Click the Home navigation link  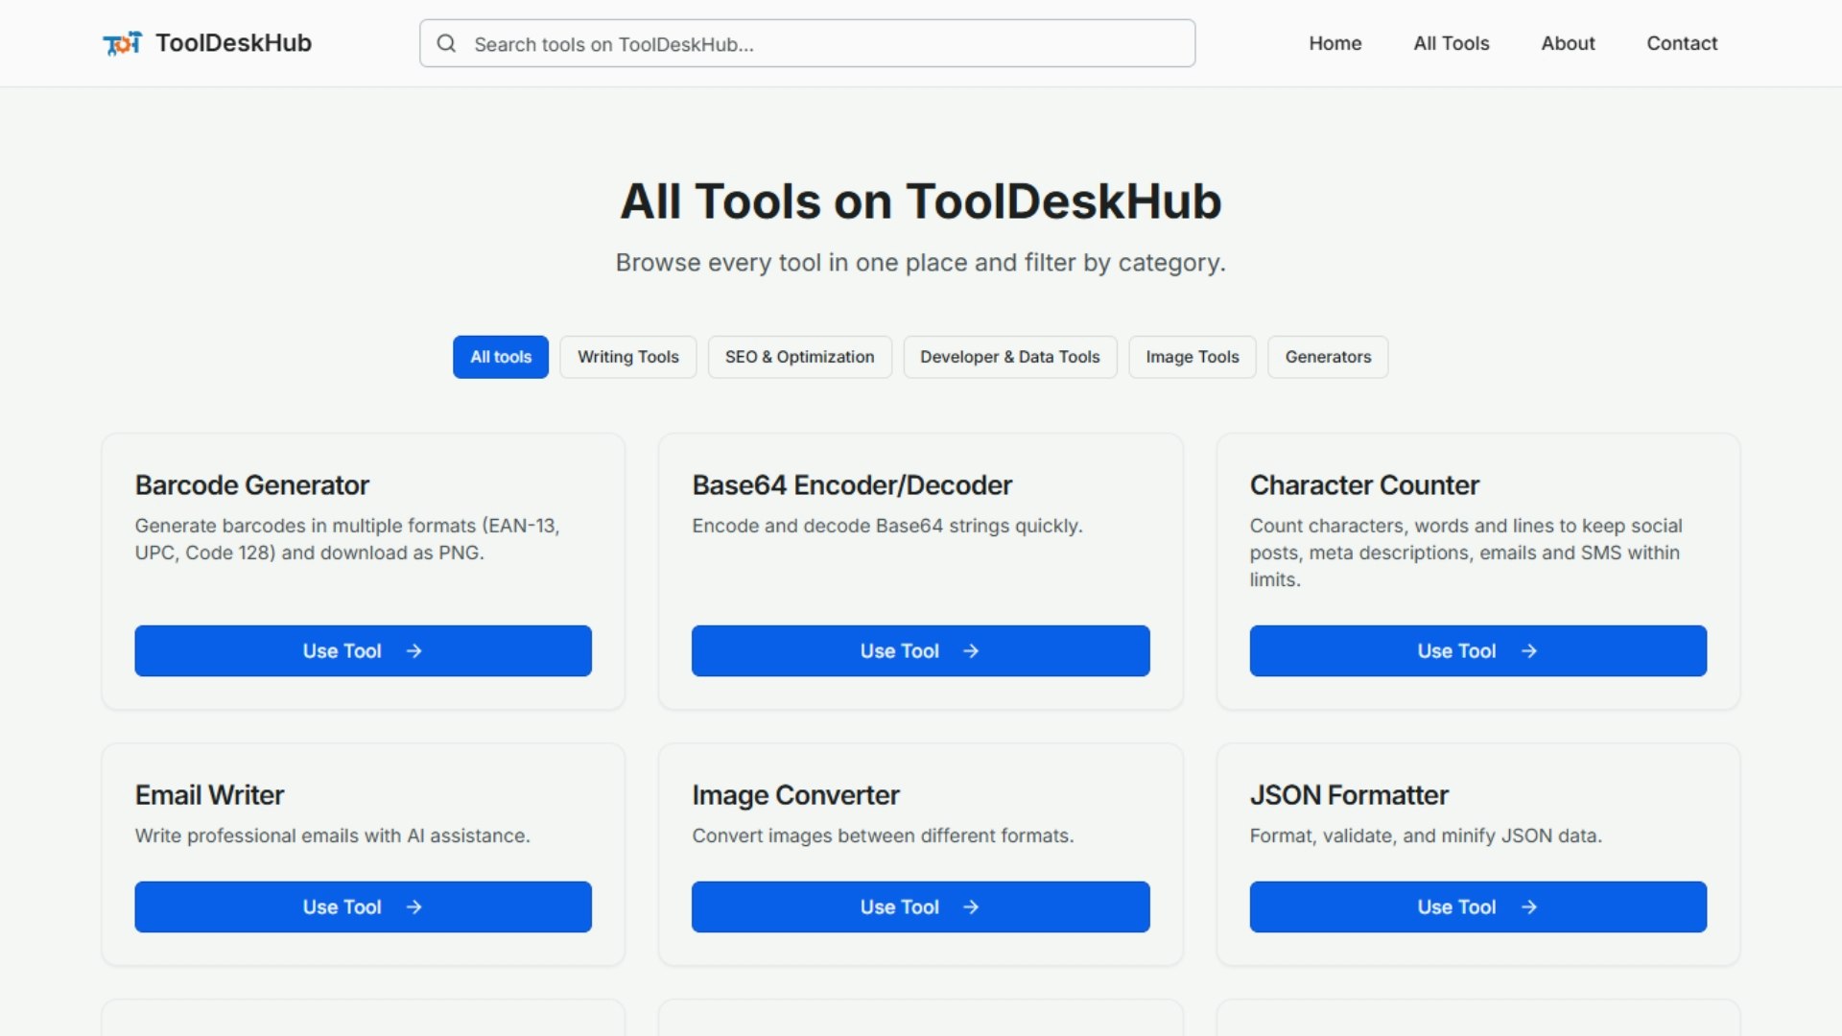(x=1334, y=43)
